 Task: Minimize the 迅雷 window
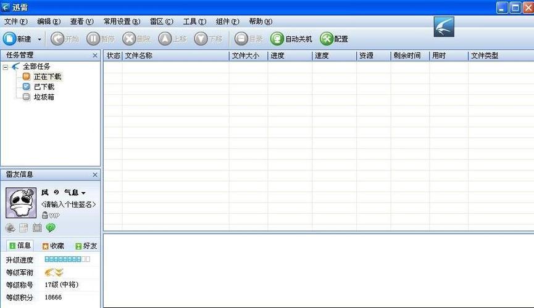(502, 8)
